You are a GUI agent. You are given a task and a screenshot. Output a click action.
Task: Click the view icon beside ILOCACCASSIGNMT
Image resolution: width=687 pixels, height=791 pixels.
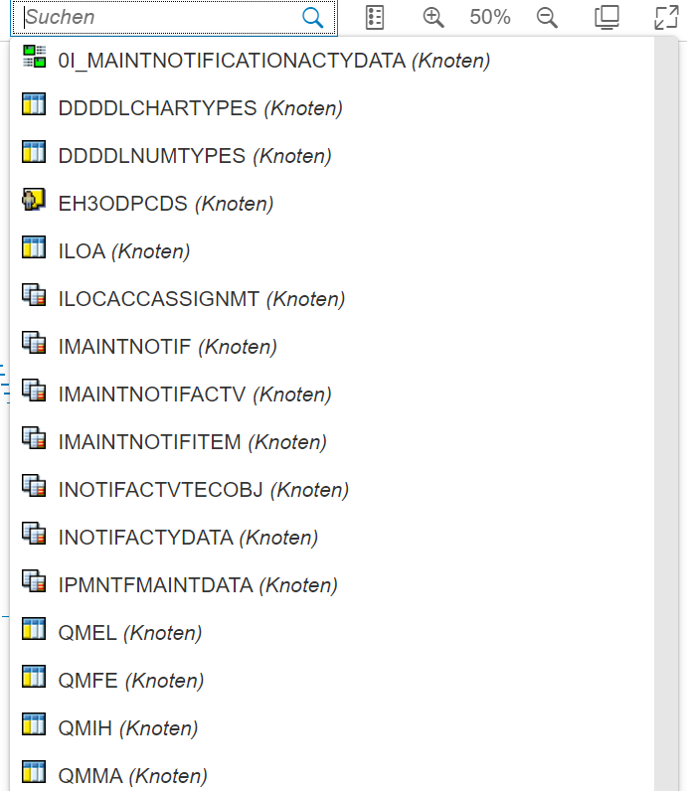(x=34, y=295)
